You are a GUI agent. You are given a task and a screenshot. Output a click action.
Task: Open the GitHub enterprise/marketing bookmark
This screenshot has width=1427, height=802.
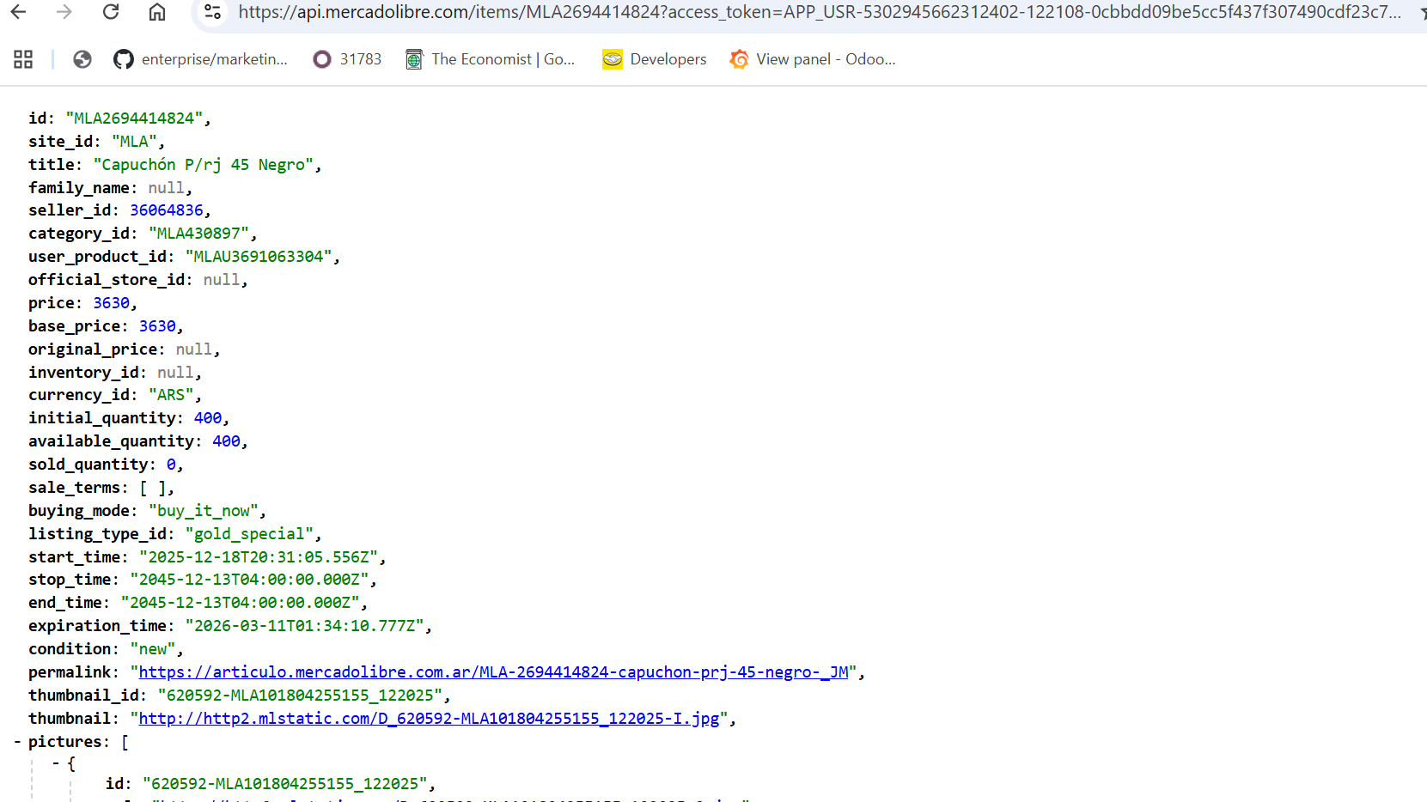(x=201, y=59)
